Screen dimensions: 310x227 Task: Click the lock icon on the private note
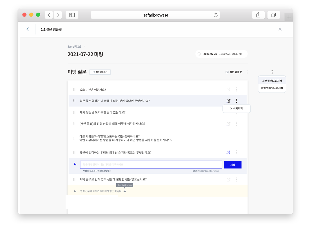[124, 191]
